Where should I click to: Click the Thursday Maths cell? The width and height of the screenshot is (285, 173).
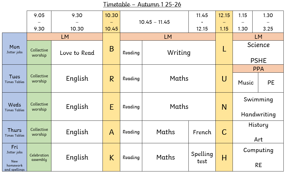coord(166,132)
